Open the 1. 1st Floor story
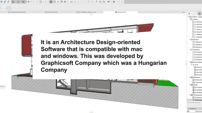This screenshot has height=113, width=202. 197,30
